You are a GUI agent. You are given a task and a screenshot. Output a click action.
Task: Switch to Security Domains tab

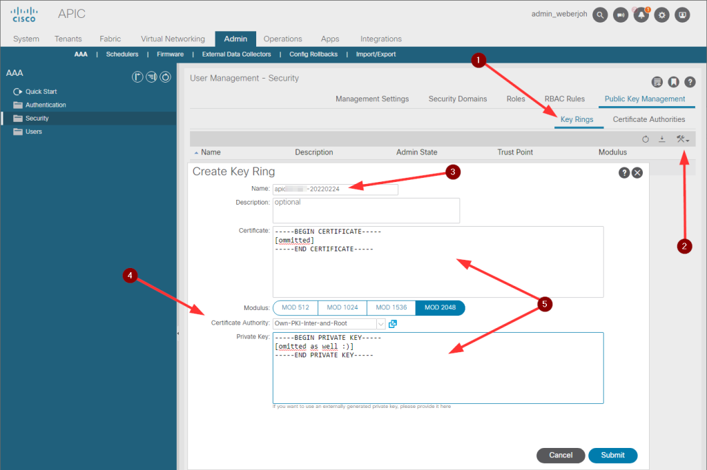point(458,99)
